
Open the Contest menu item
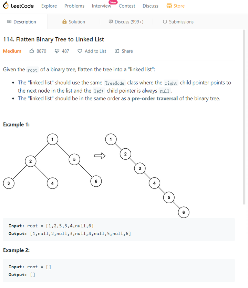coord(127,6)
